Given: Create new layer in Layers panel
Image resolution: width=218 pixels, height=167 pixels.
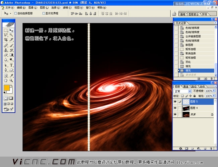Looking at the screenshot, I should [x=205, y=149].
